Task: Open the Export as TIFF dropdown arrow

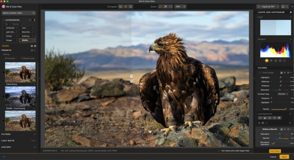Action: (278, 7)
